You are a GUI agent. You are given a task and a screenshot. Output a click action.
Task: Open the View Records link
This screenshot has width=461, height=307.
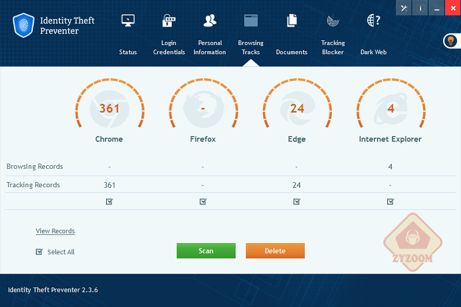point(55,231)
